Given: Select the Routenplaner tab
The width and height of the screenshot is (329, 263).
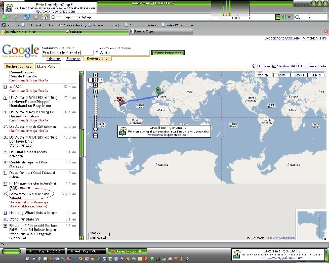Looking at the screenshot, I should click(98, 59).
